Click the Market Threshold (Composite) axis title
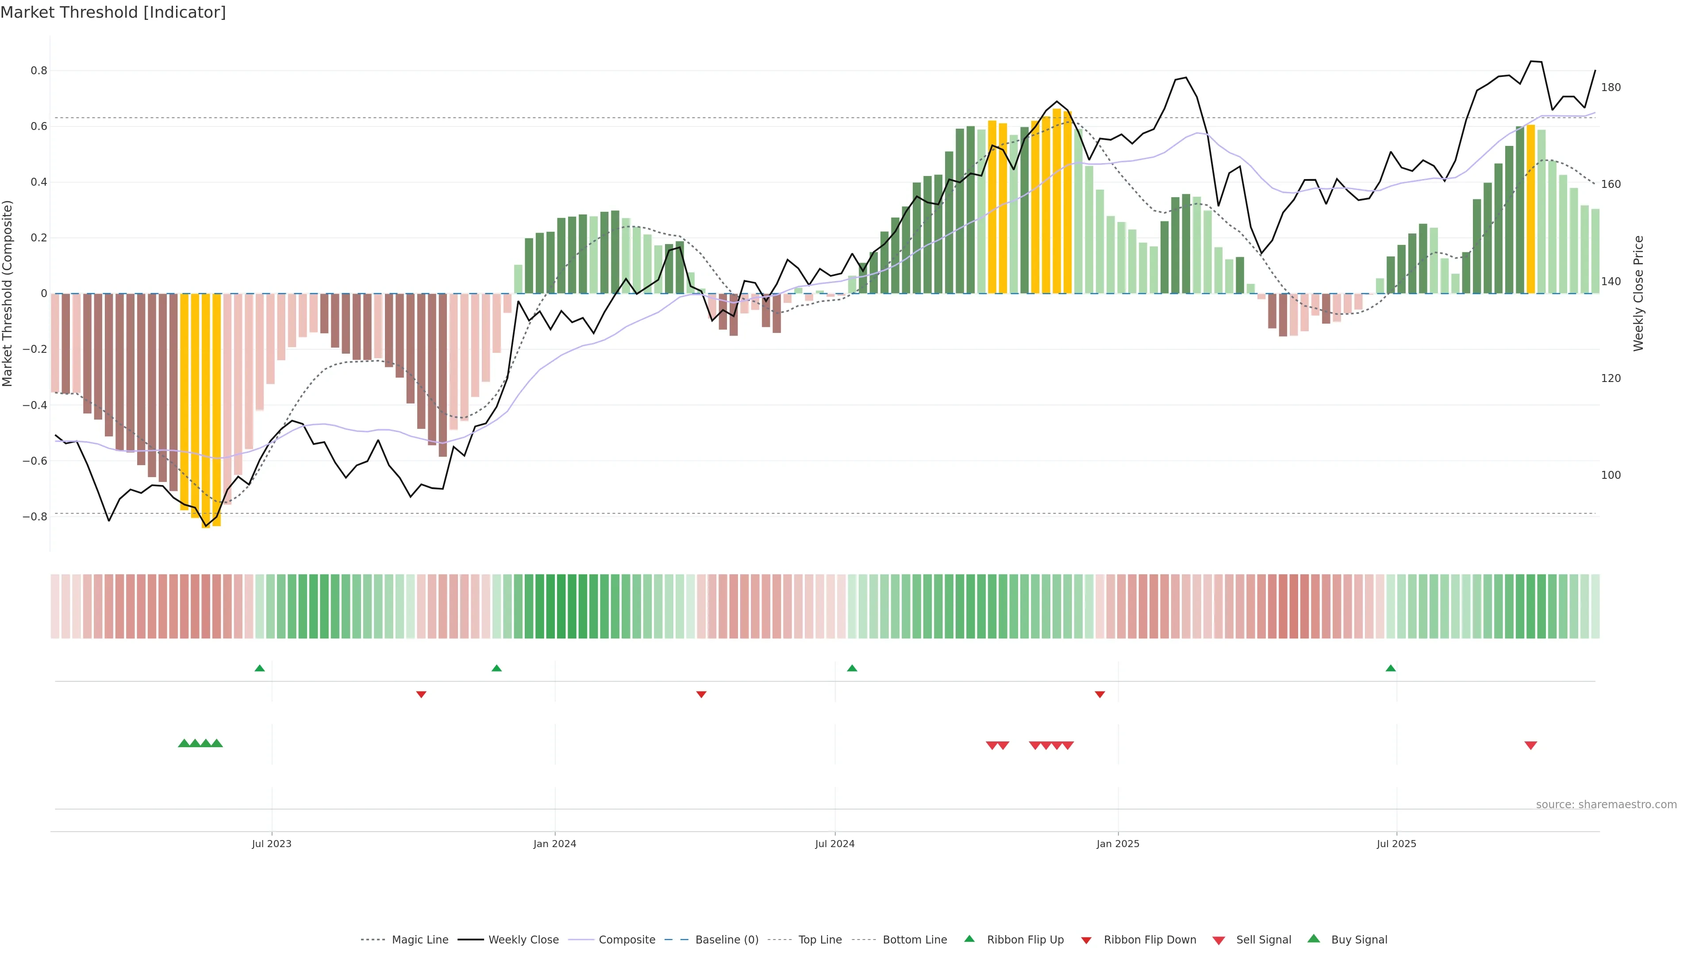Viewport: 1699px width, 955px height. coord(7,293)
